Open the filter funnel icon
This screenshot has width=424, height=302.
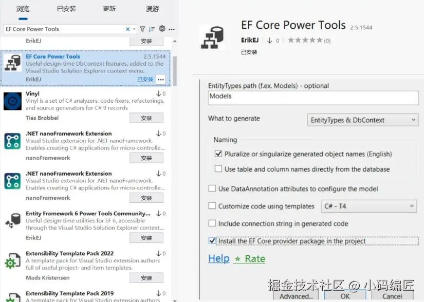coord(142,29)
